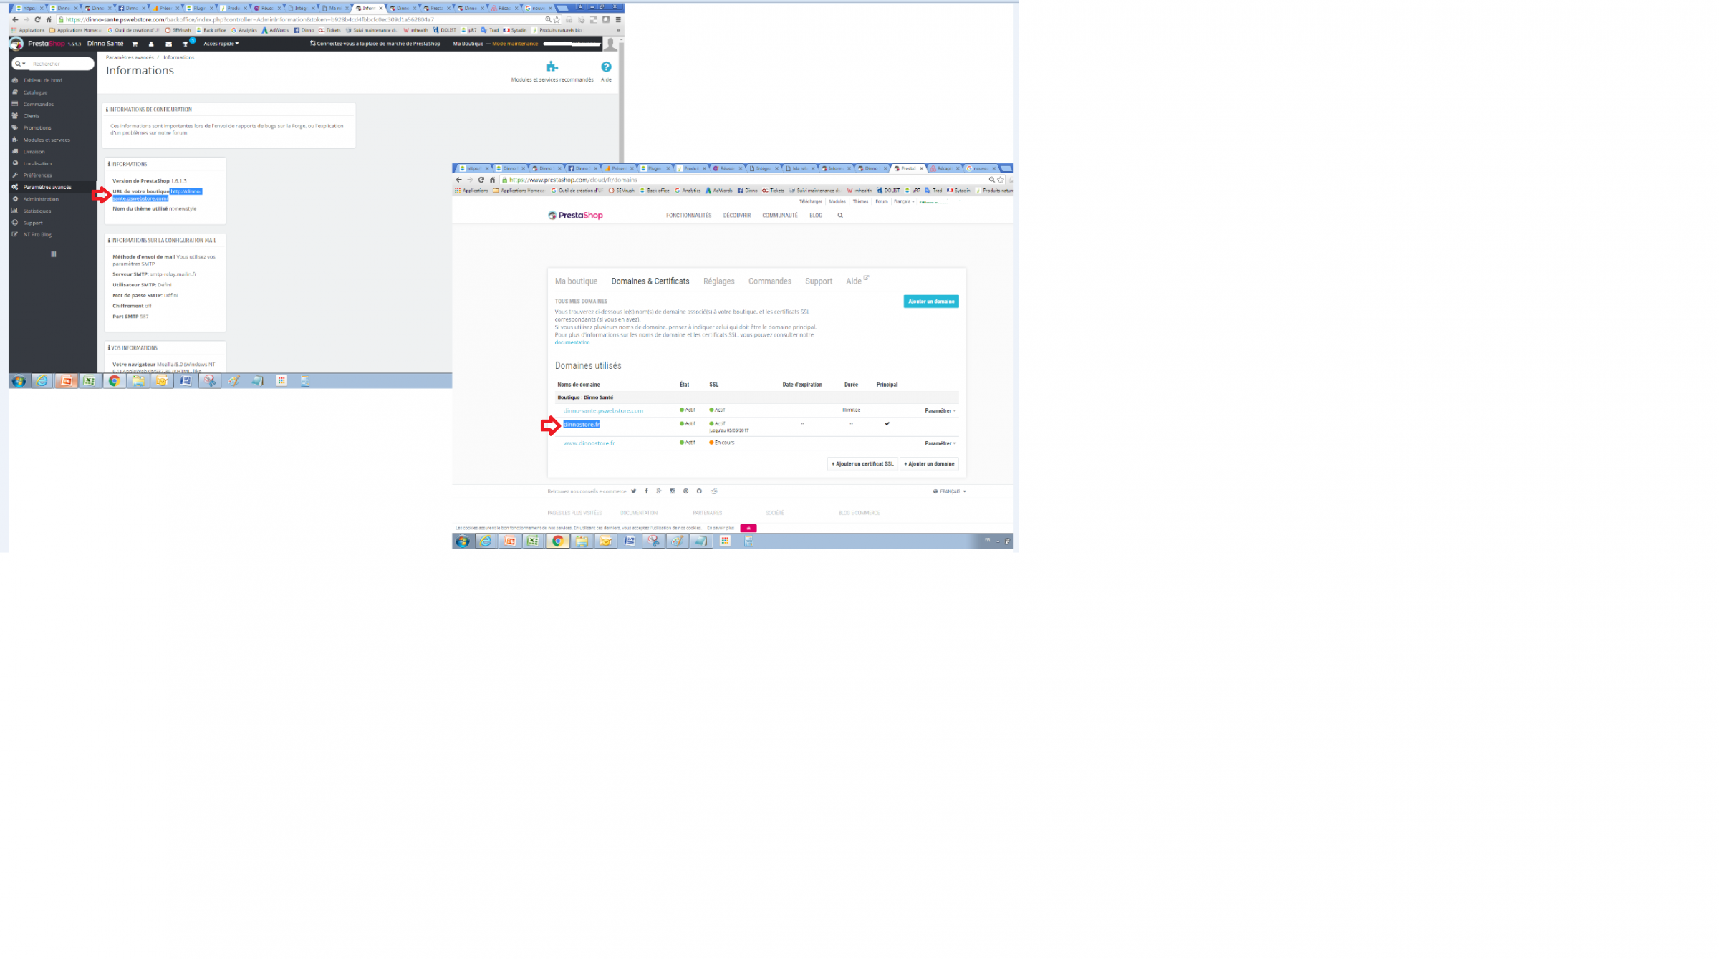Image resolution: width=1719 pixels, height=959 pixels.
Task: Open Modules et services recommandés puzzle icon
Action: point(552,67)
